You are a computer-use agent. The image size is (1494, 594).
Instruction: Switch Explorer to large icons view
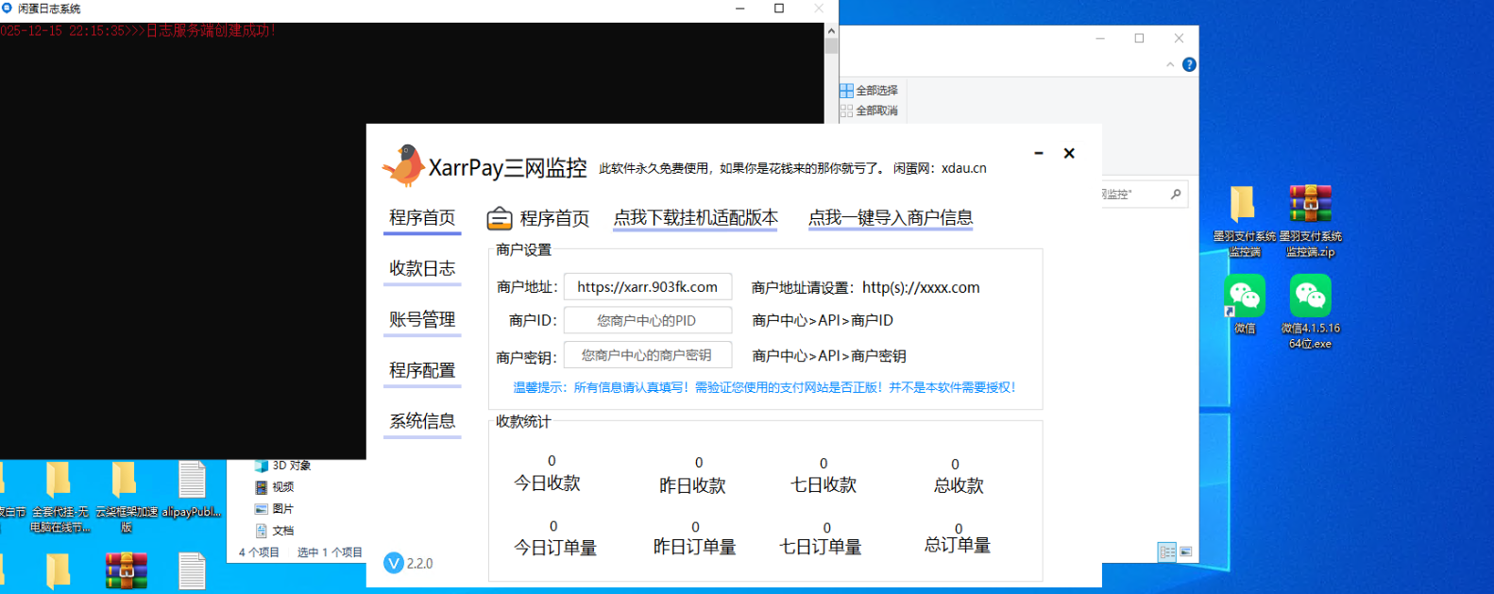1186,552
